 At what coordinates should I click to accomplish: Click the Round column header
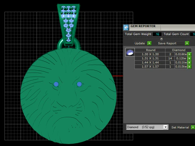(x=150, y=50)
